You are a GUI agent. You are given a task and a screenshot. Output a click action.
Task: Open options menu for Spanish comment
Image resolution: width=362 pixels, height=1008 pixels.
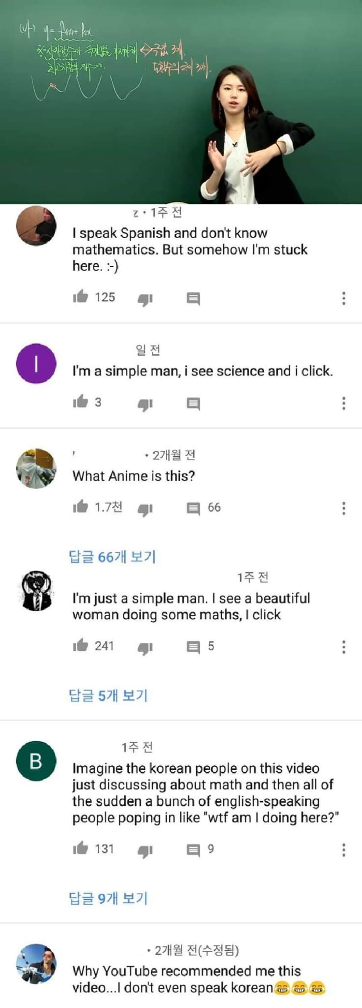(x=344, y=298)
